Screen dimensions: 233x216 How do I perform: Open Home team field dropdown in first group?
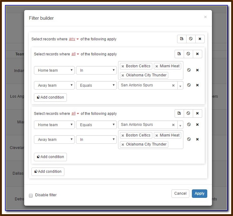click(54, 70)
